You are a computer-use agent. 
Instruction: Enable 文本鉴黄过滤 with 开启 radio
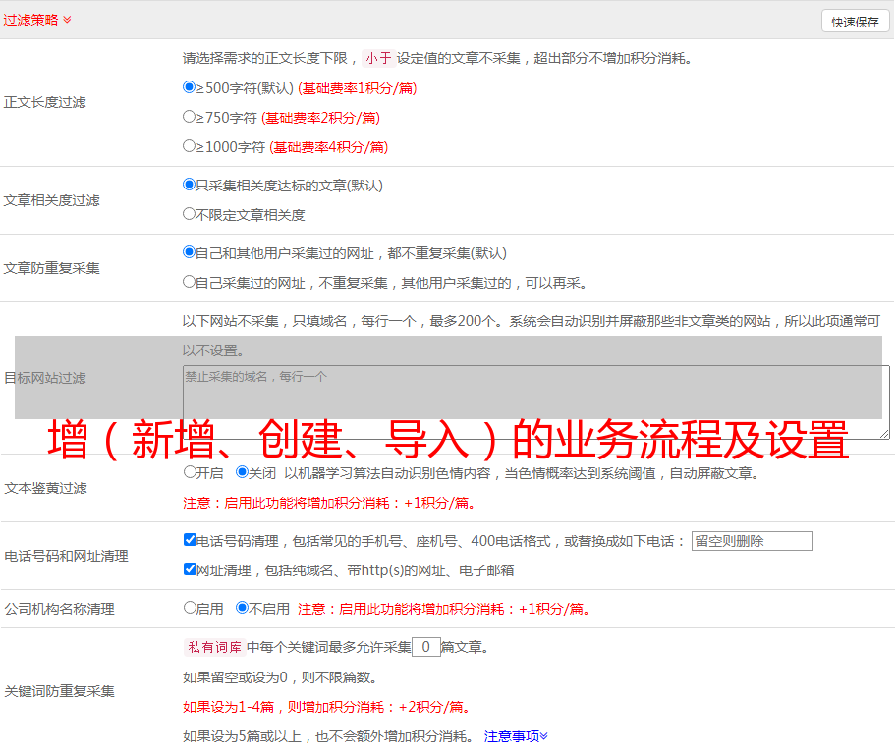coord(190,472)
